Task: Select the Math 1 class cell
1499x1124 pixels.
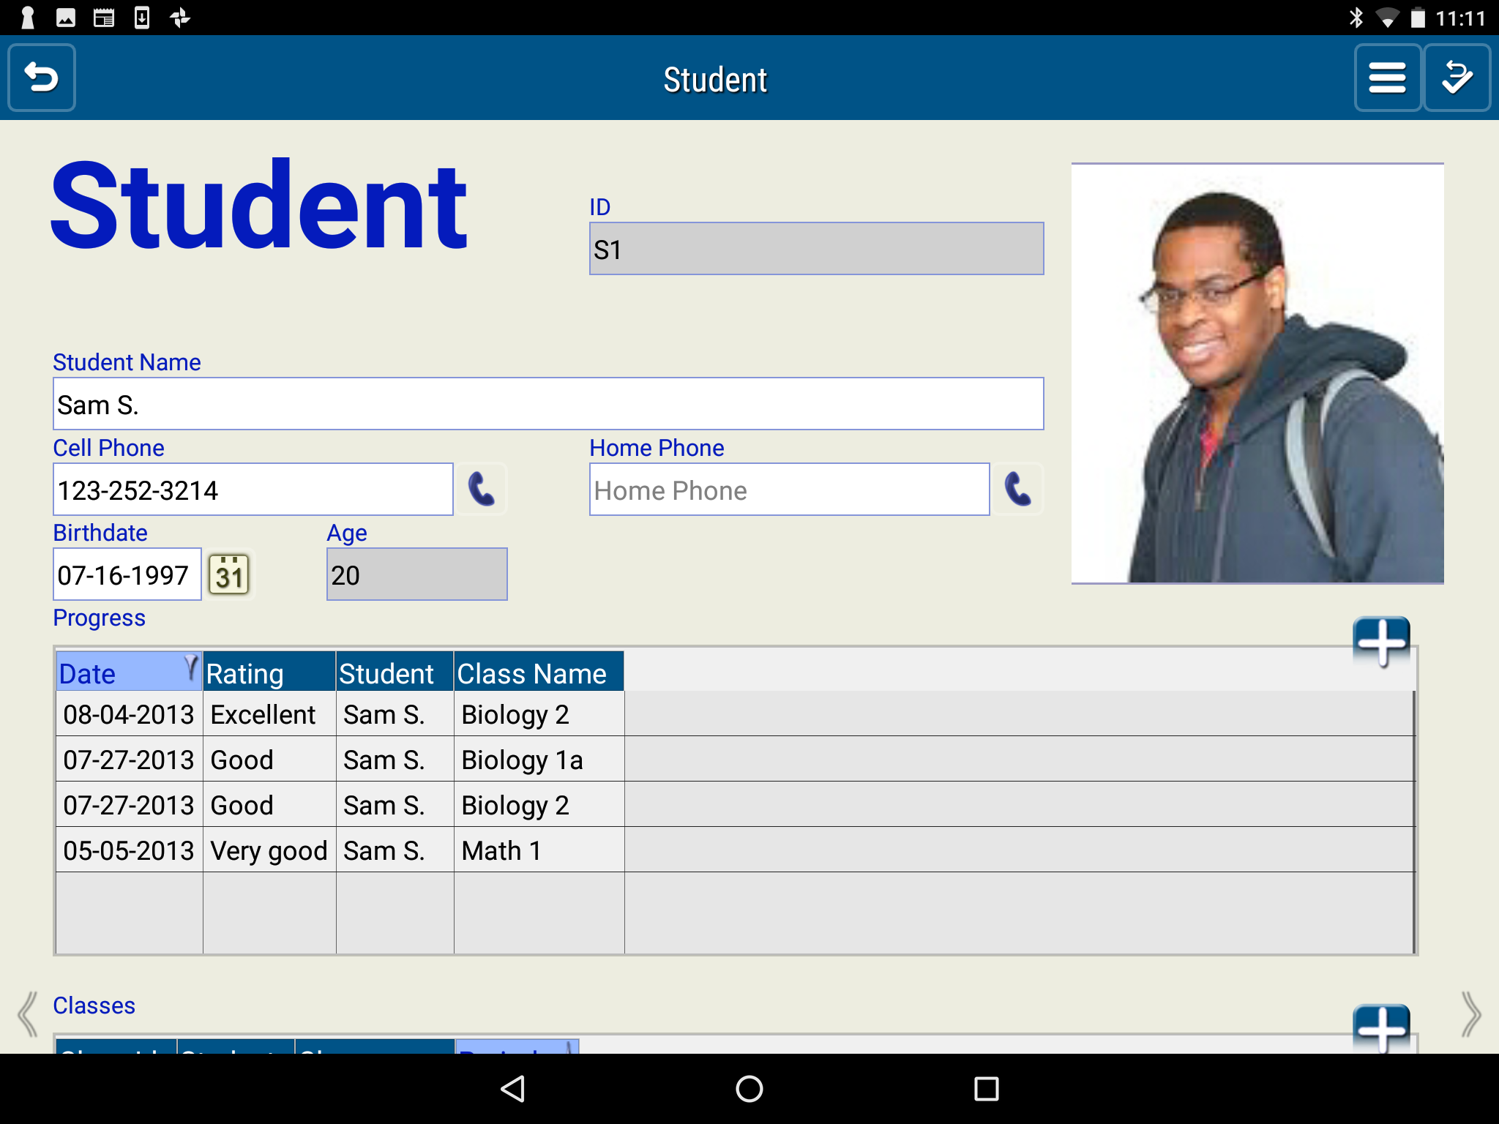Action: (539, 850)
